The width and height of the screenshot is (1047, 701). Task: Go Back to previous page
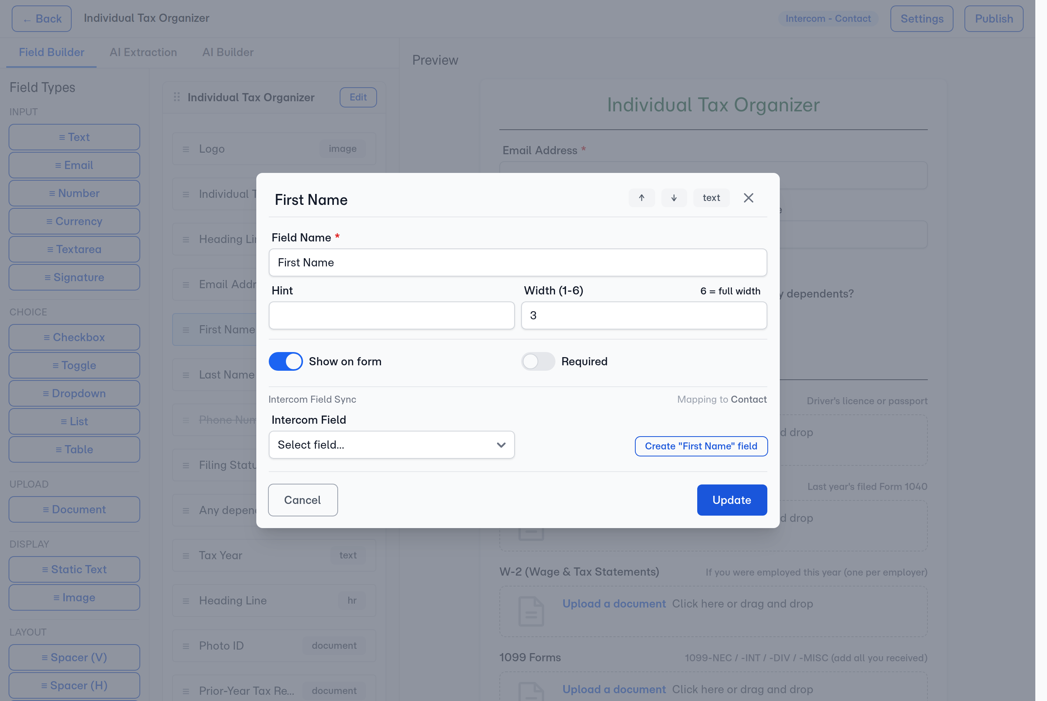(42, 19)
